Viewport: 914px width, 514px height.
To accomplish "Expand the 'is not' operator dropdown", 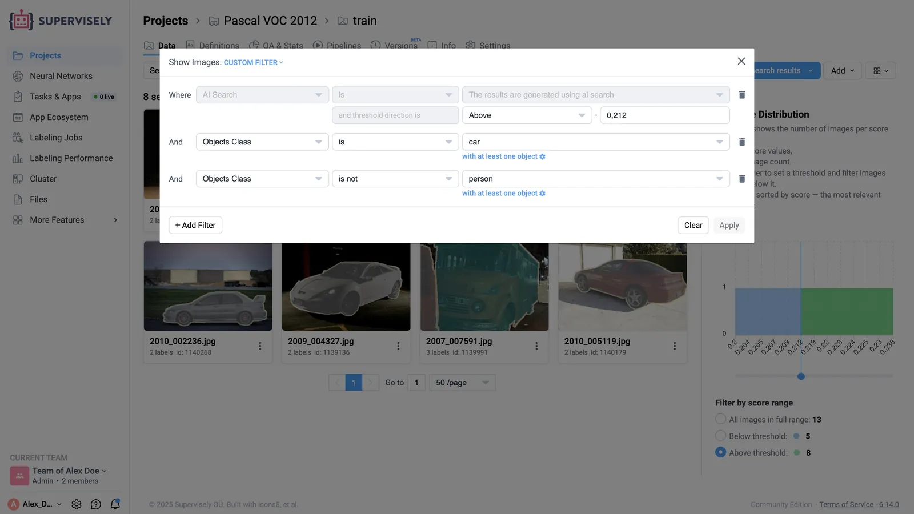I will pos(395,179).
